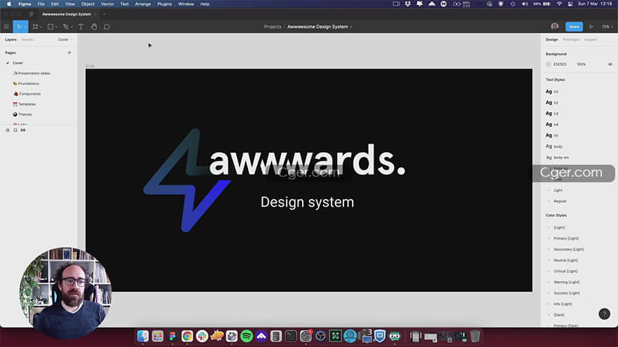Open the Projects breadcrumb link
Image resolution: width=618 pixels, height=347 pixels.
pyautogui.click(x=272, y=27)
